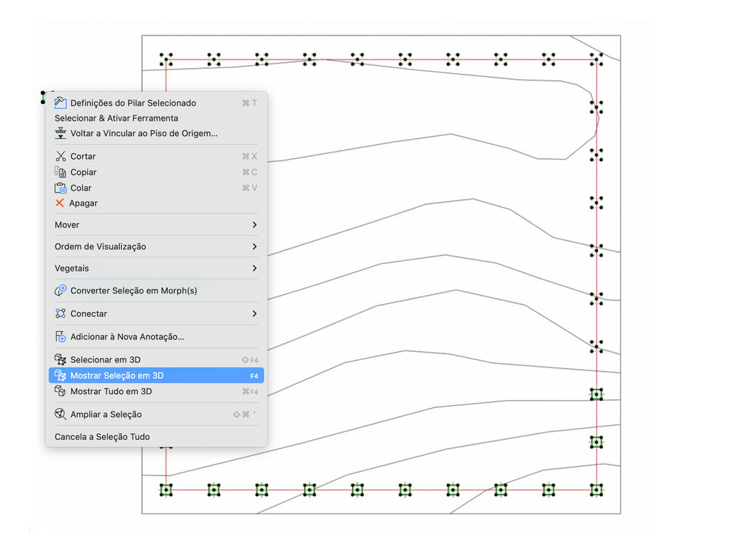Viewport: 739px width, 553px height.
Task: Click the pillar at the top-left corner of the plan
Action: [x=166, y=59]
